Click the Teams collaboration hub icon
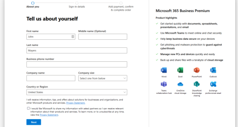Image resolution: width=238 pixels, height=127 pixels. click(164, 84)
